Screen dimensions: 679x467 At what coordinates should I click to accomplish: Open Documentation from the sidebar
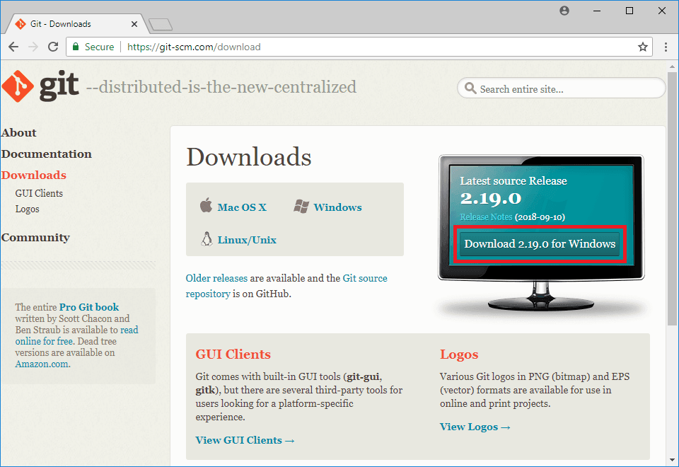click(x=47, y=154)
